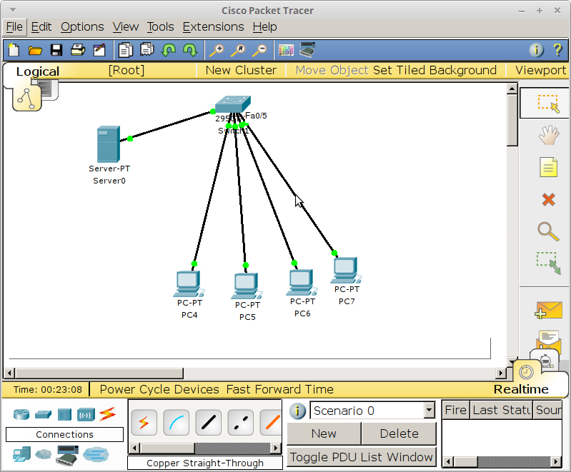
Task: Open a file with folder icon
Action: point(35,50)
